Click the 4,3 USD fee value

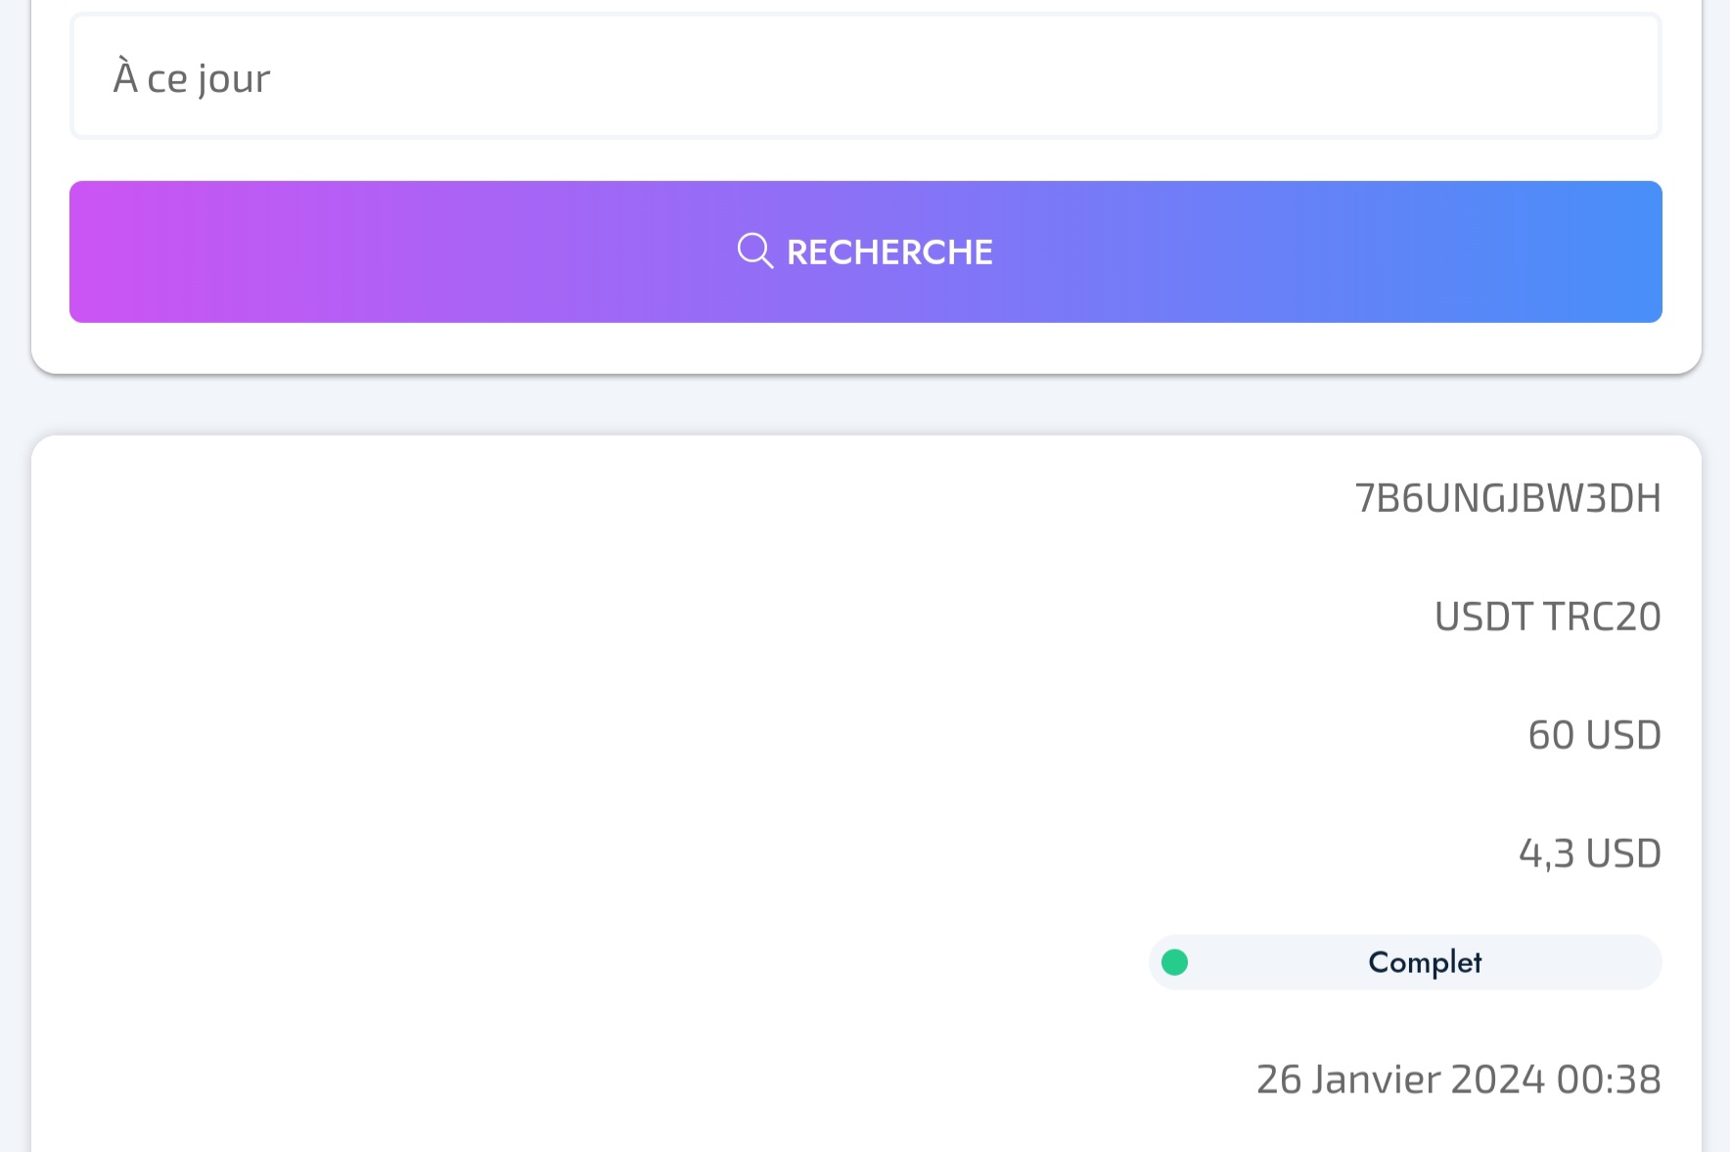click(x=1590, y=853)
